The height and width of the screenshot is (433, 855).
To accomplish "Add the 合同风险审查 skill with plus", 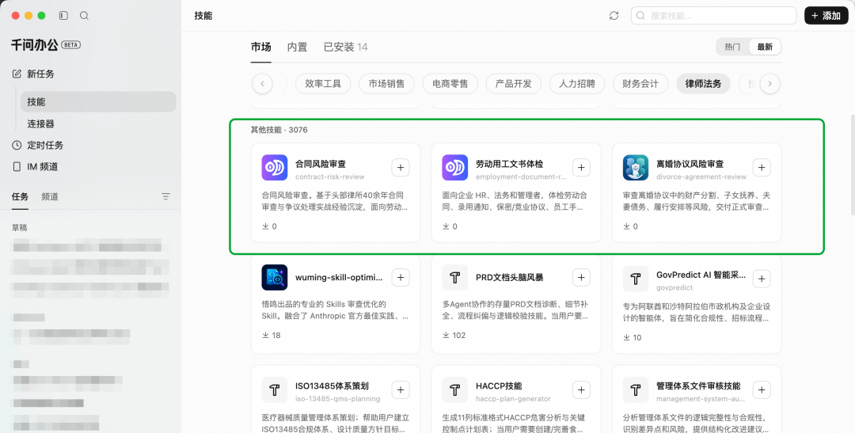I will (401, 167).
